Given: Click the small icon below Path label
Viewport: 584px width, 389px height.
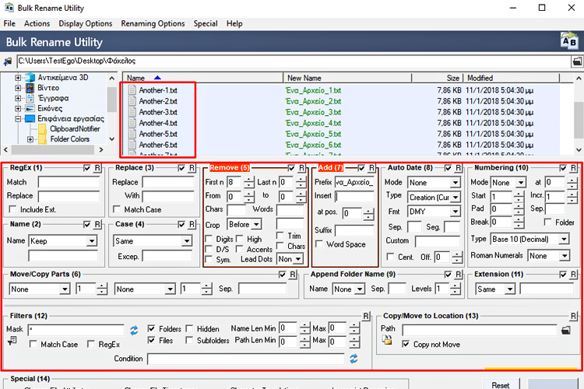Looking at the screenshot, I should [x=387, y=339].
